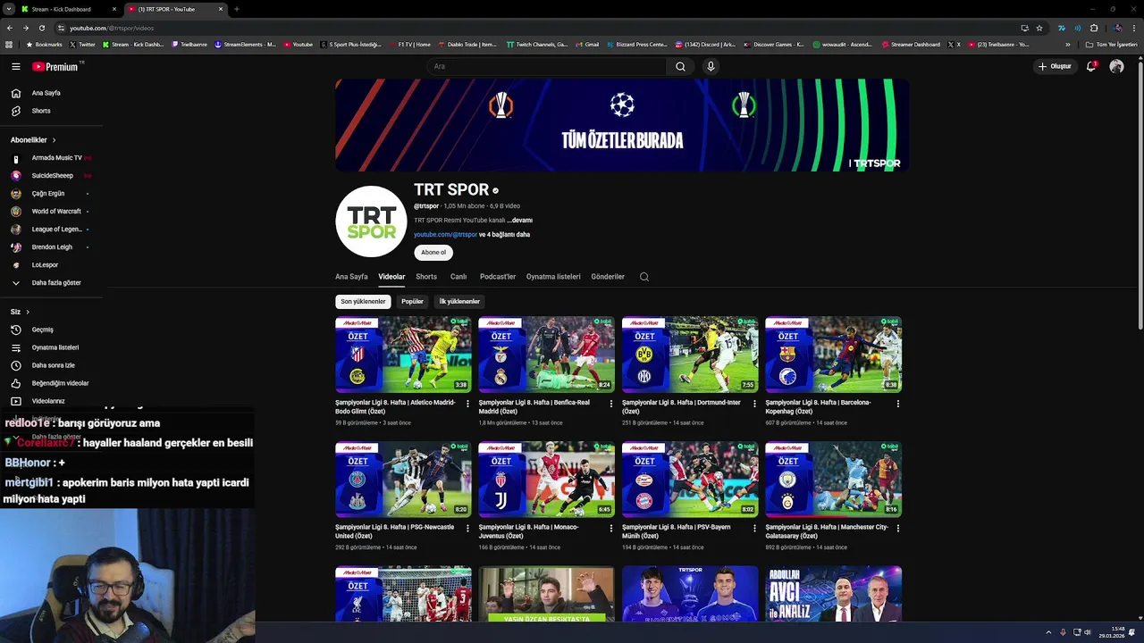1144x643 pixels.
Task: Open options menu for PSG-Newcastle video
Action: [467, 529]
